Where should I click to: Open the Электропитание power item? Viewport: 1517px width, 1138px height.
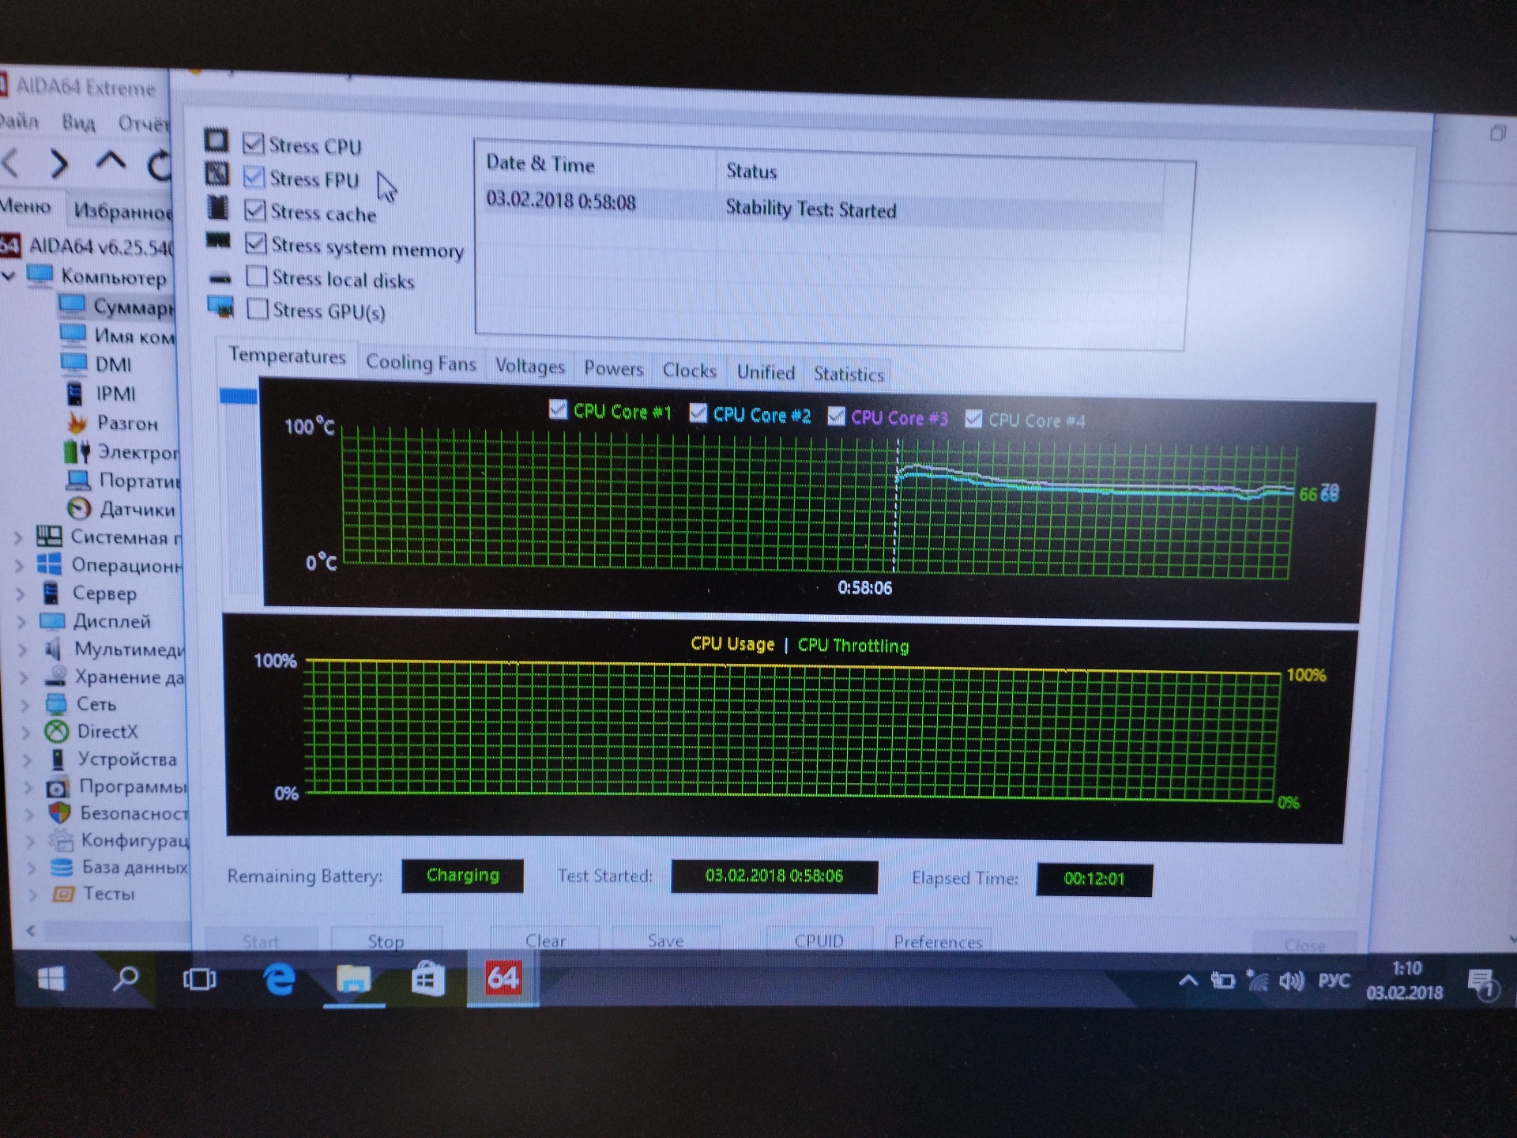click(137, 452)
